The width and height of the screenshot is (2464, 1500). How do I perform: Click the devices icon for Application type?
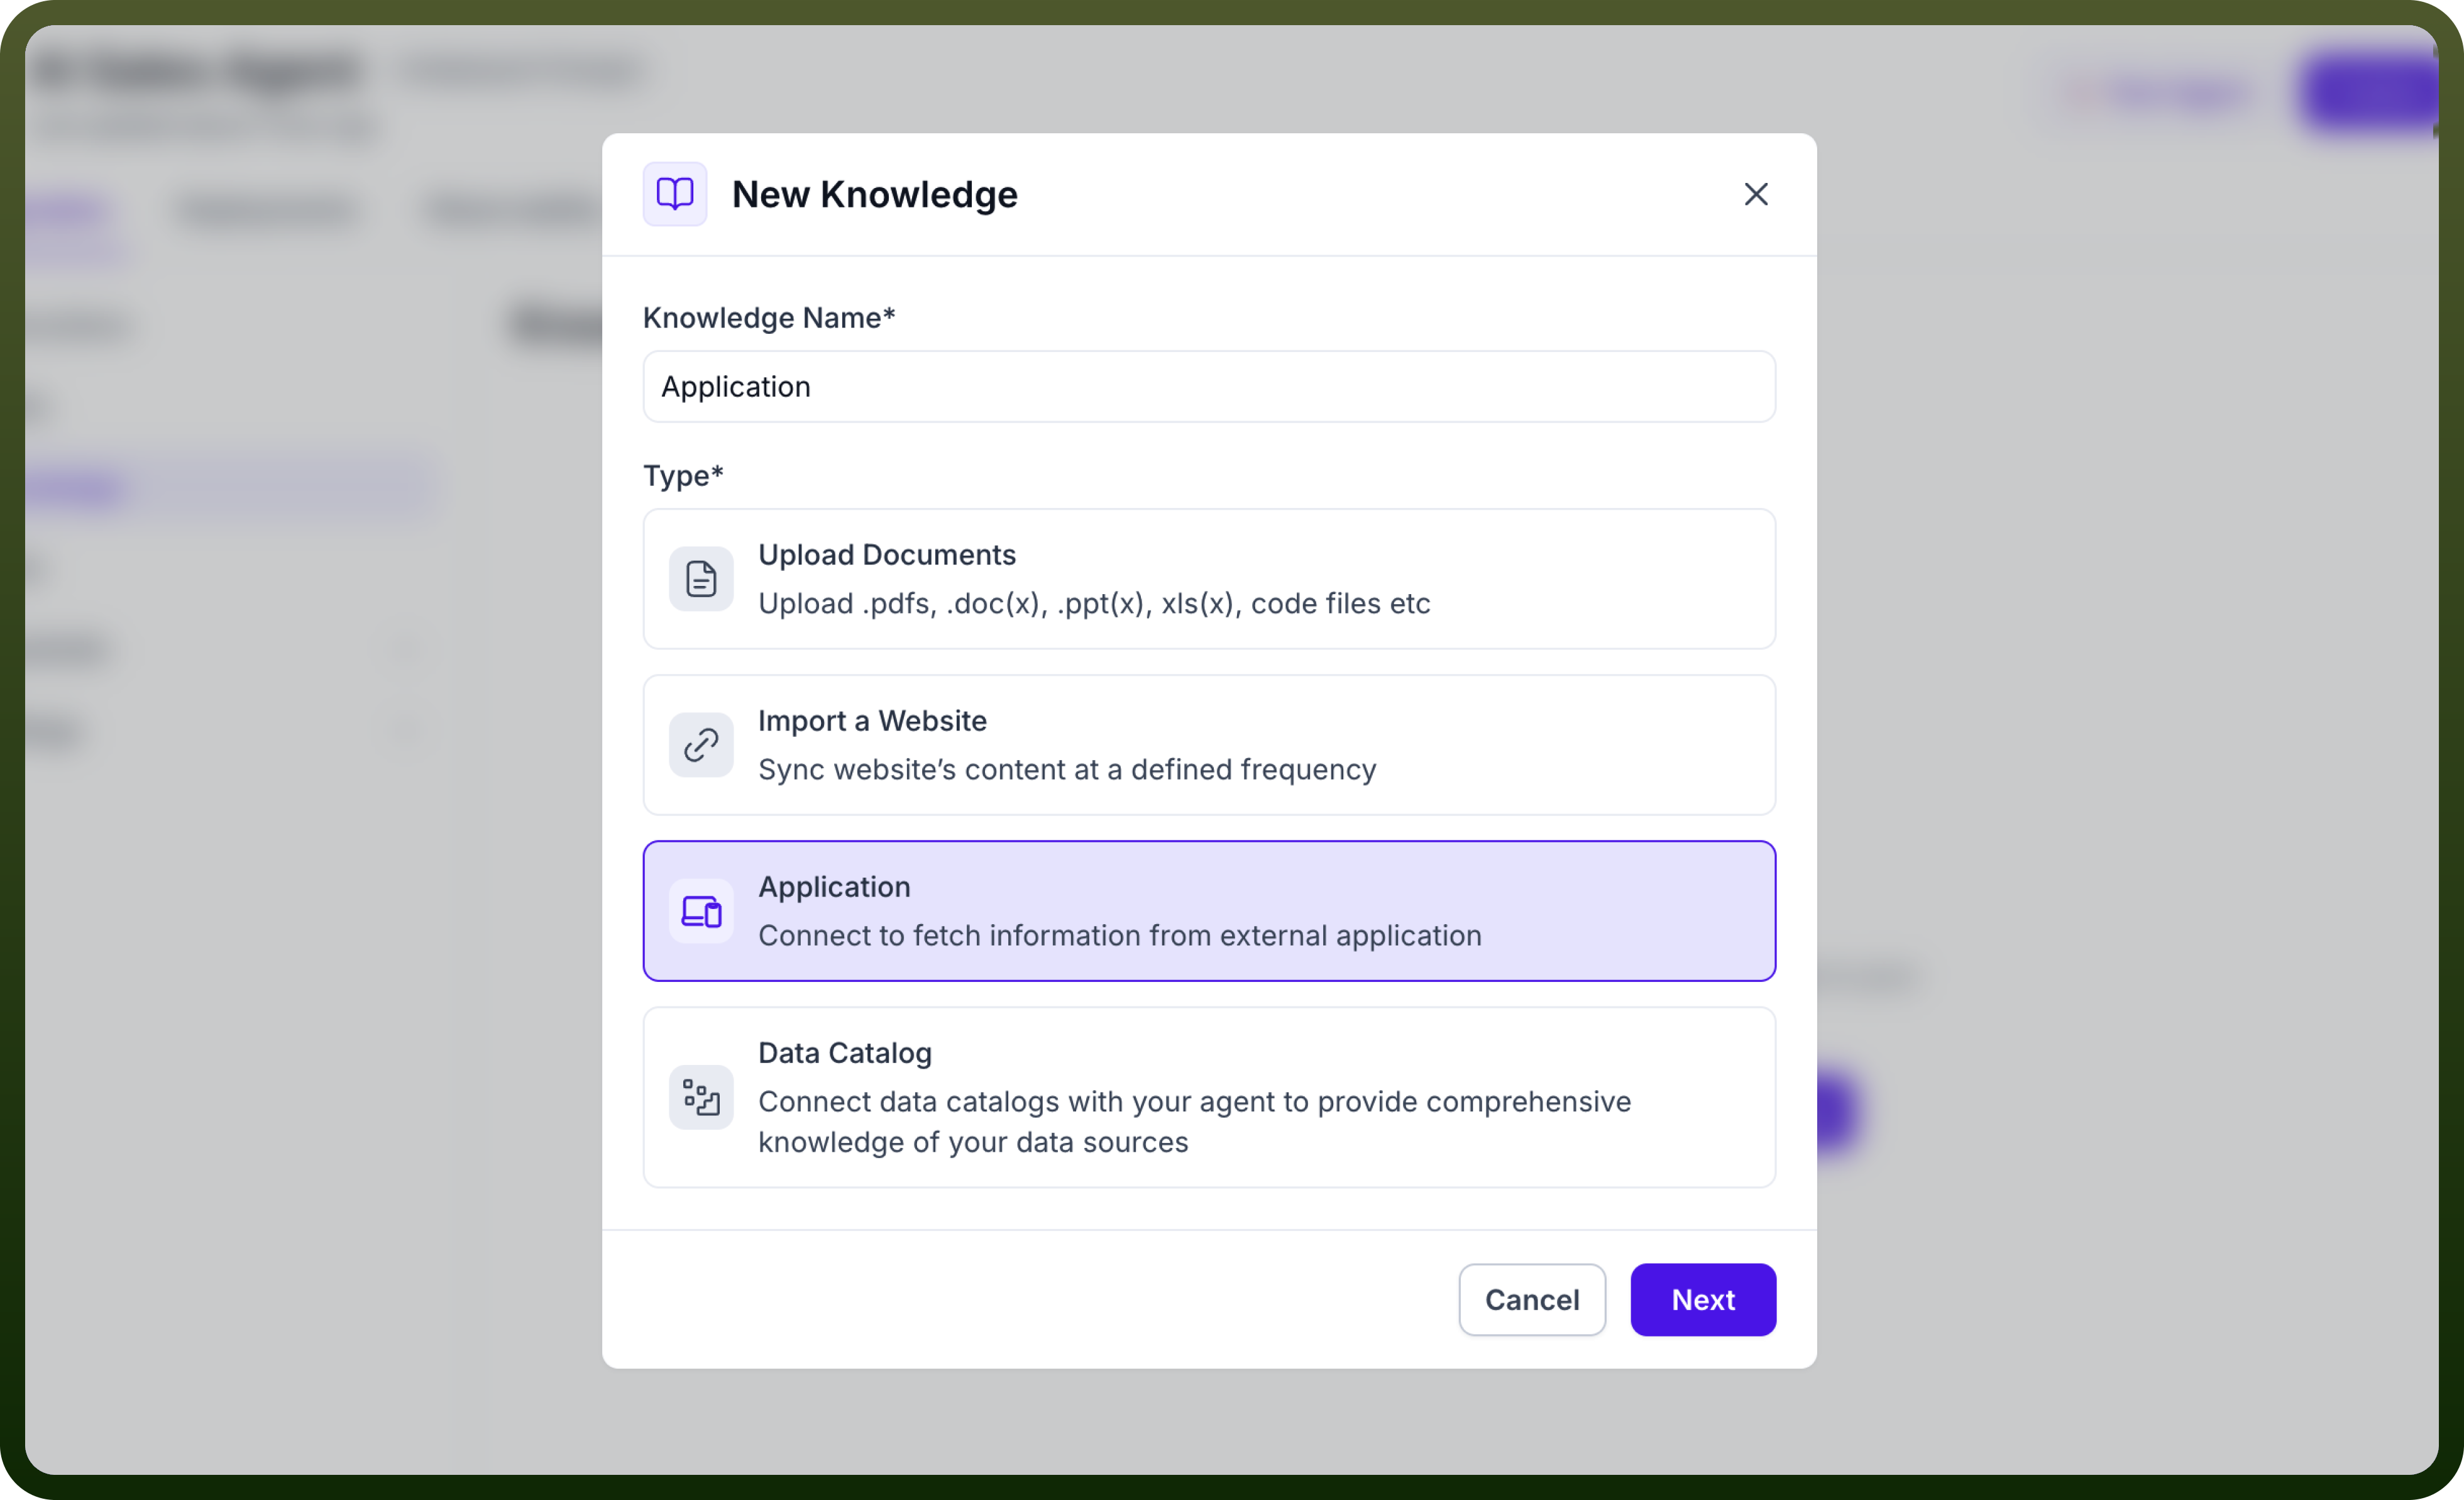click(701, 911)
